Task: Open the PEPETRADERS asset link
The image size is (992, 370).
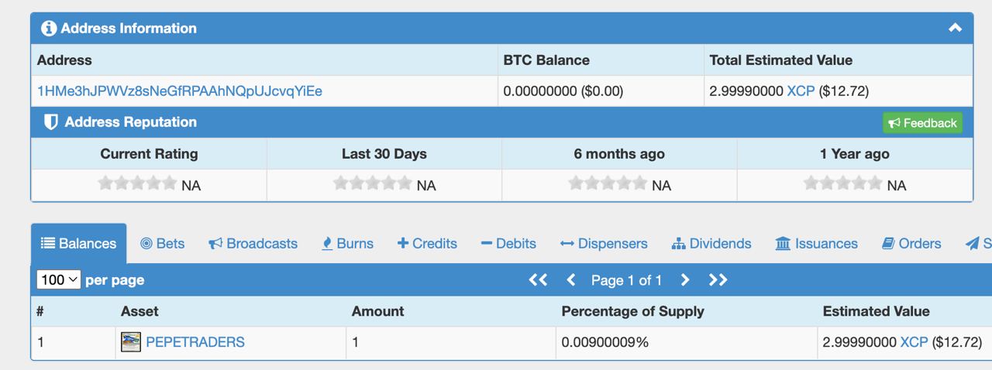Action: (195, 341)
